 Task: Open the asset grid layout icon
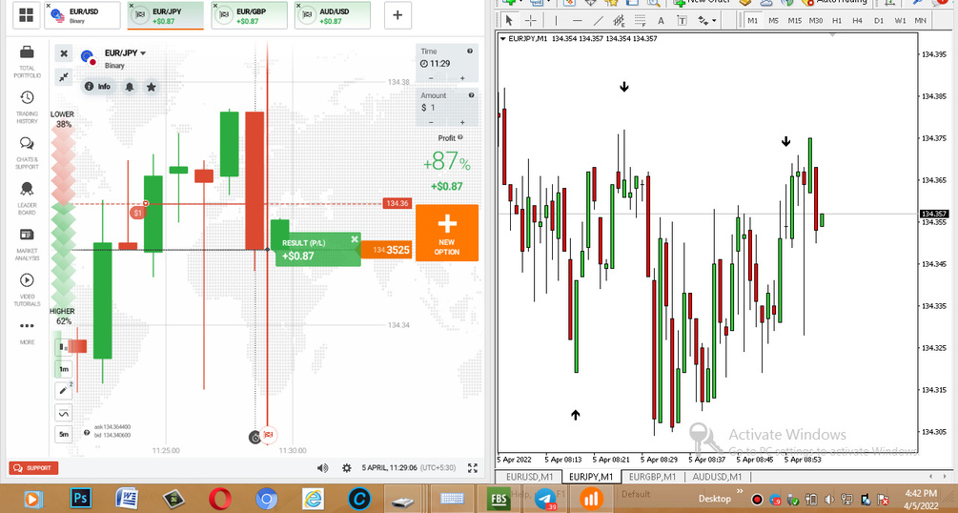(x=26, y=15)
